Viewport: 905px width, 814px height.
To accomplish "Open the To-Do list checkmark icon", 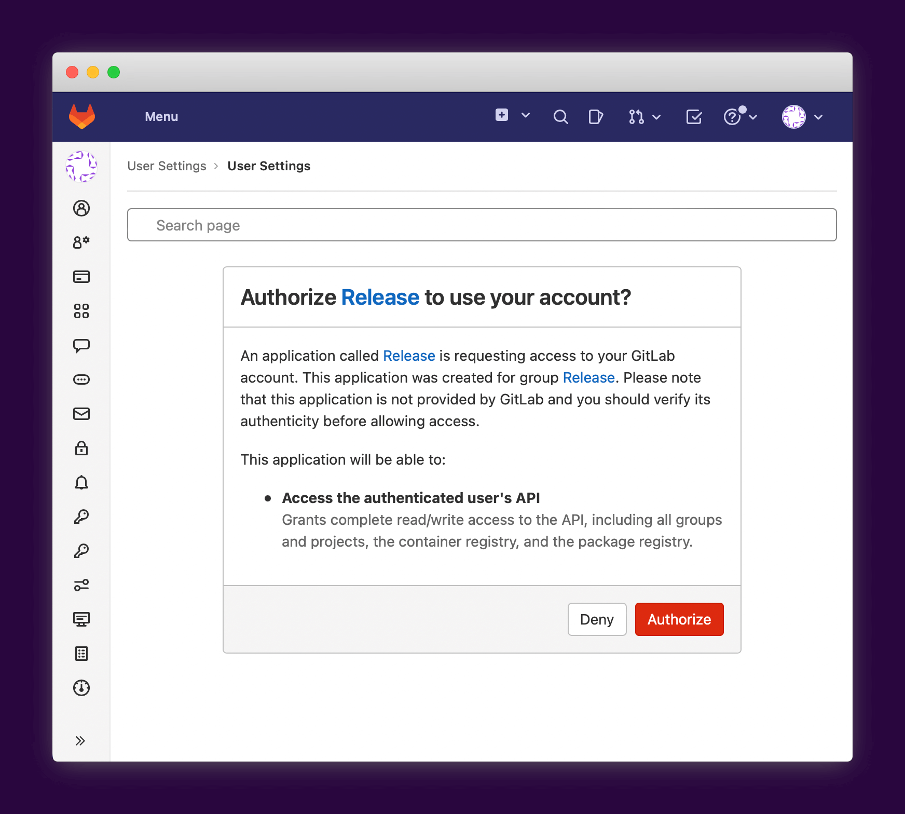I will pyautogui.click(x=693, y=117).
